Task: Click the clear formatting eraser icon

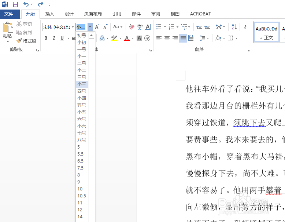Action: [x=132, y=27]
